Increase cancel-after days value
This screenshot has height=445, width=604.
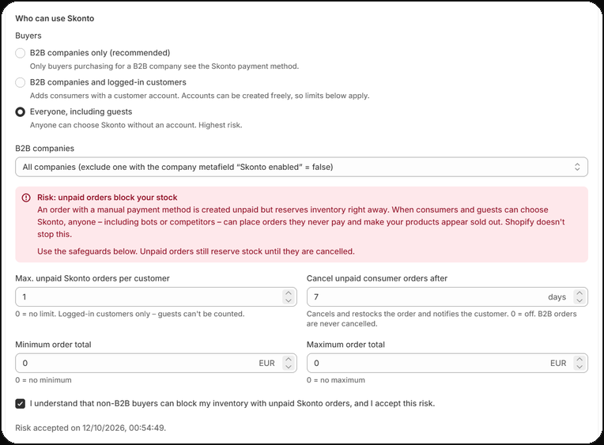pyautogui.click(x=579, y=293)
